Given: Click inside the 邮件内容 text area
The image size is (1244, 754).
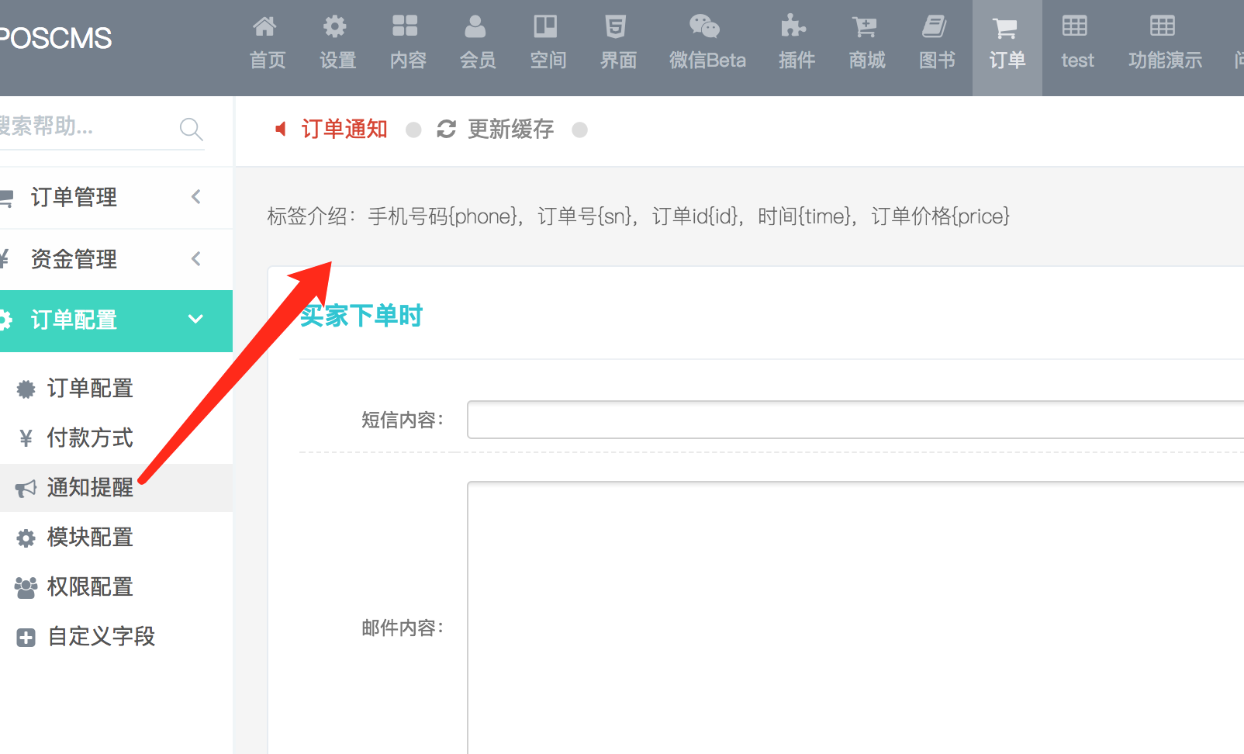Looking at the screenshot, I should 855,617.
